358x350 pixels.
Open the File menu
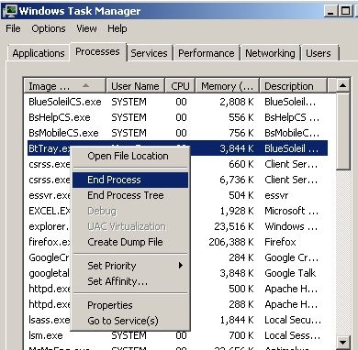pos(13,28)
